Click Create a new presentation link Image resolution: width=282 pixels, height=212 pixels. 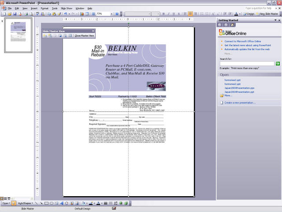click(240, 102)
